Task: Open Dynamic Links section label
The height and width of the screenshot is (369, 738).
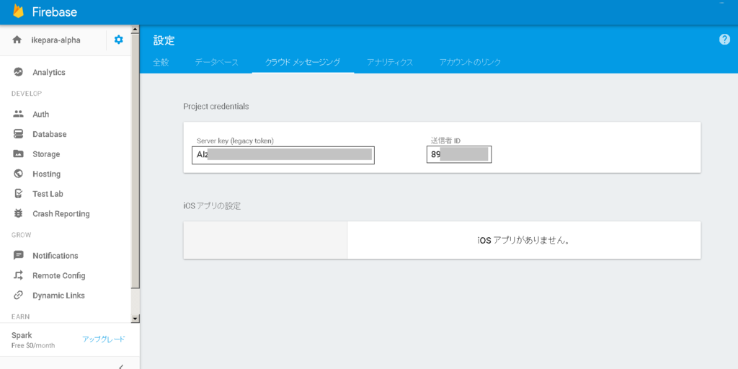Action: (59, 295)
